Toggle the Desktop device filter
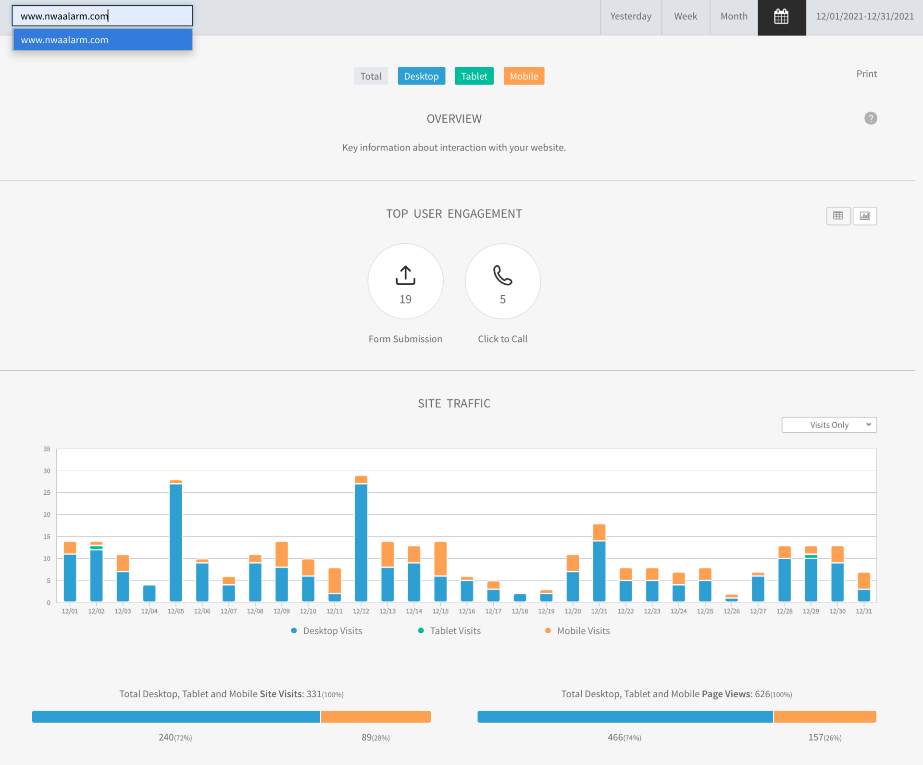The image size is (923, 765). pos(421,76)
